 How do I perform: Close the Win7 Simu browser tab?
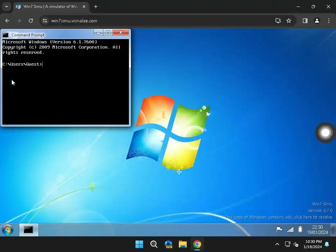[84, 7]
